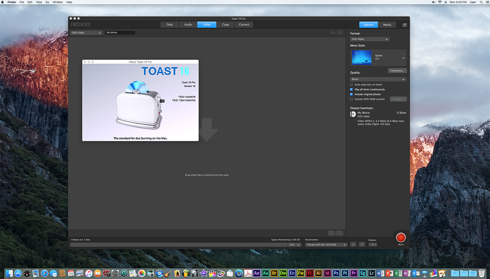Select the Convert tab
The height and width of the screenshot is (279, 490).
244,24
